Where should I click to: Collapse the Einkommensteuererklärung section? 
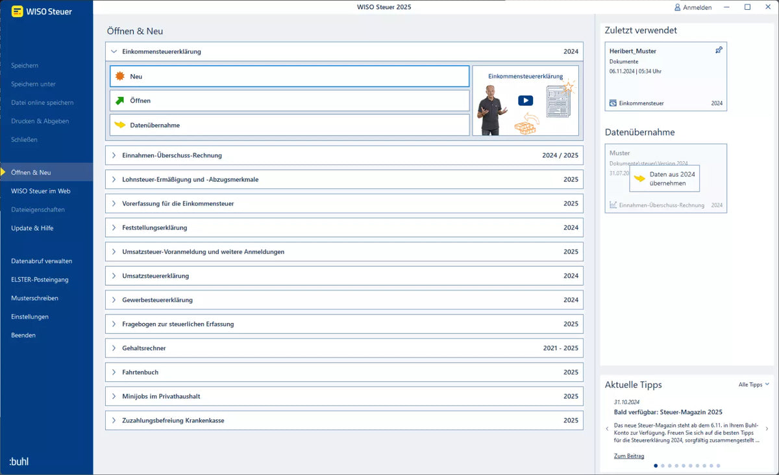pos(114,51)
